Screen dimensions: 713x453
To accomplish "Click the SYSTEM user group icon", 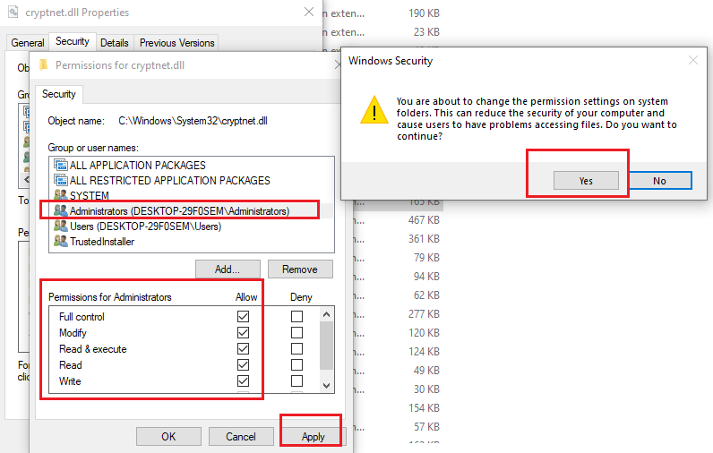I will 61,195.
